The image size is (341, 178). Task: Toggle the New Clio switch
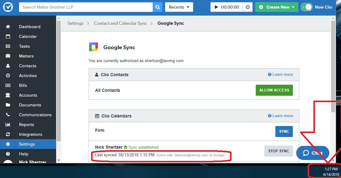306,7
